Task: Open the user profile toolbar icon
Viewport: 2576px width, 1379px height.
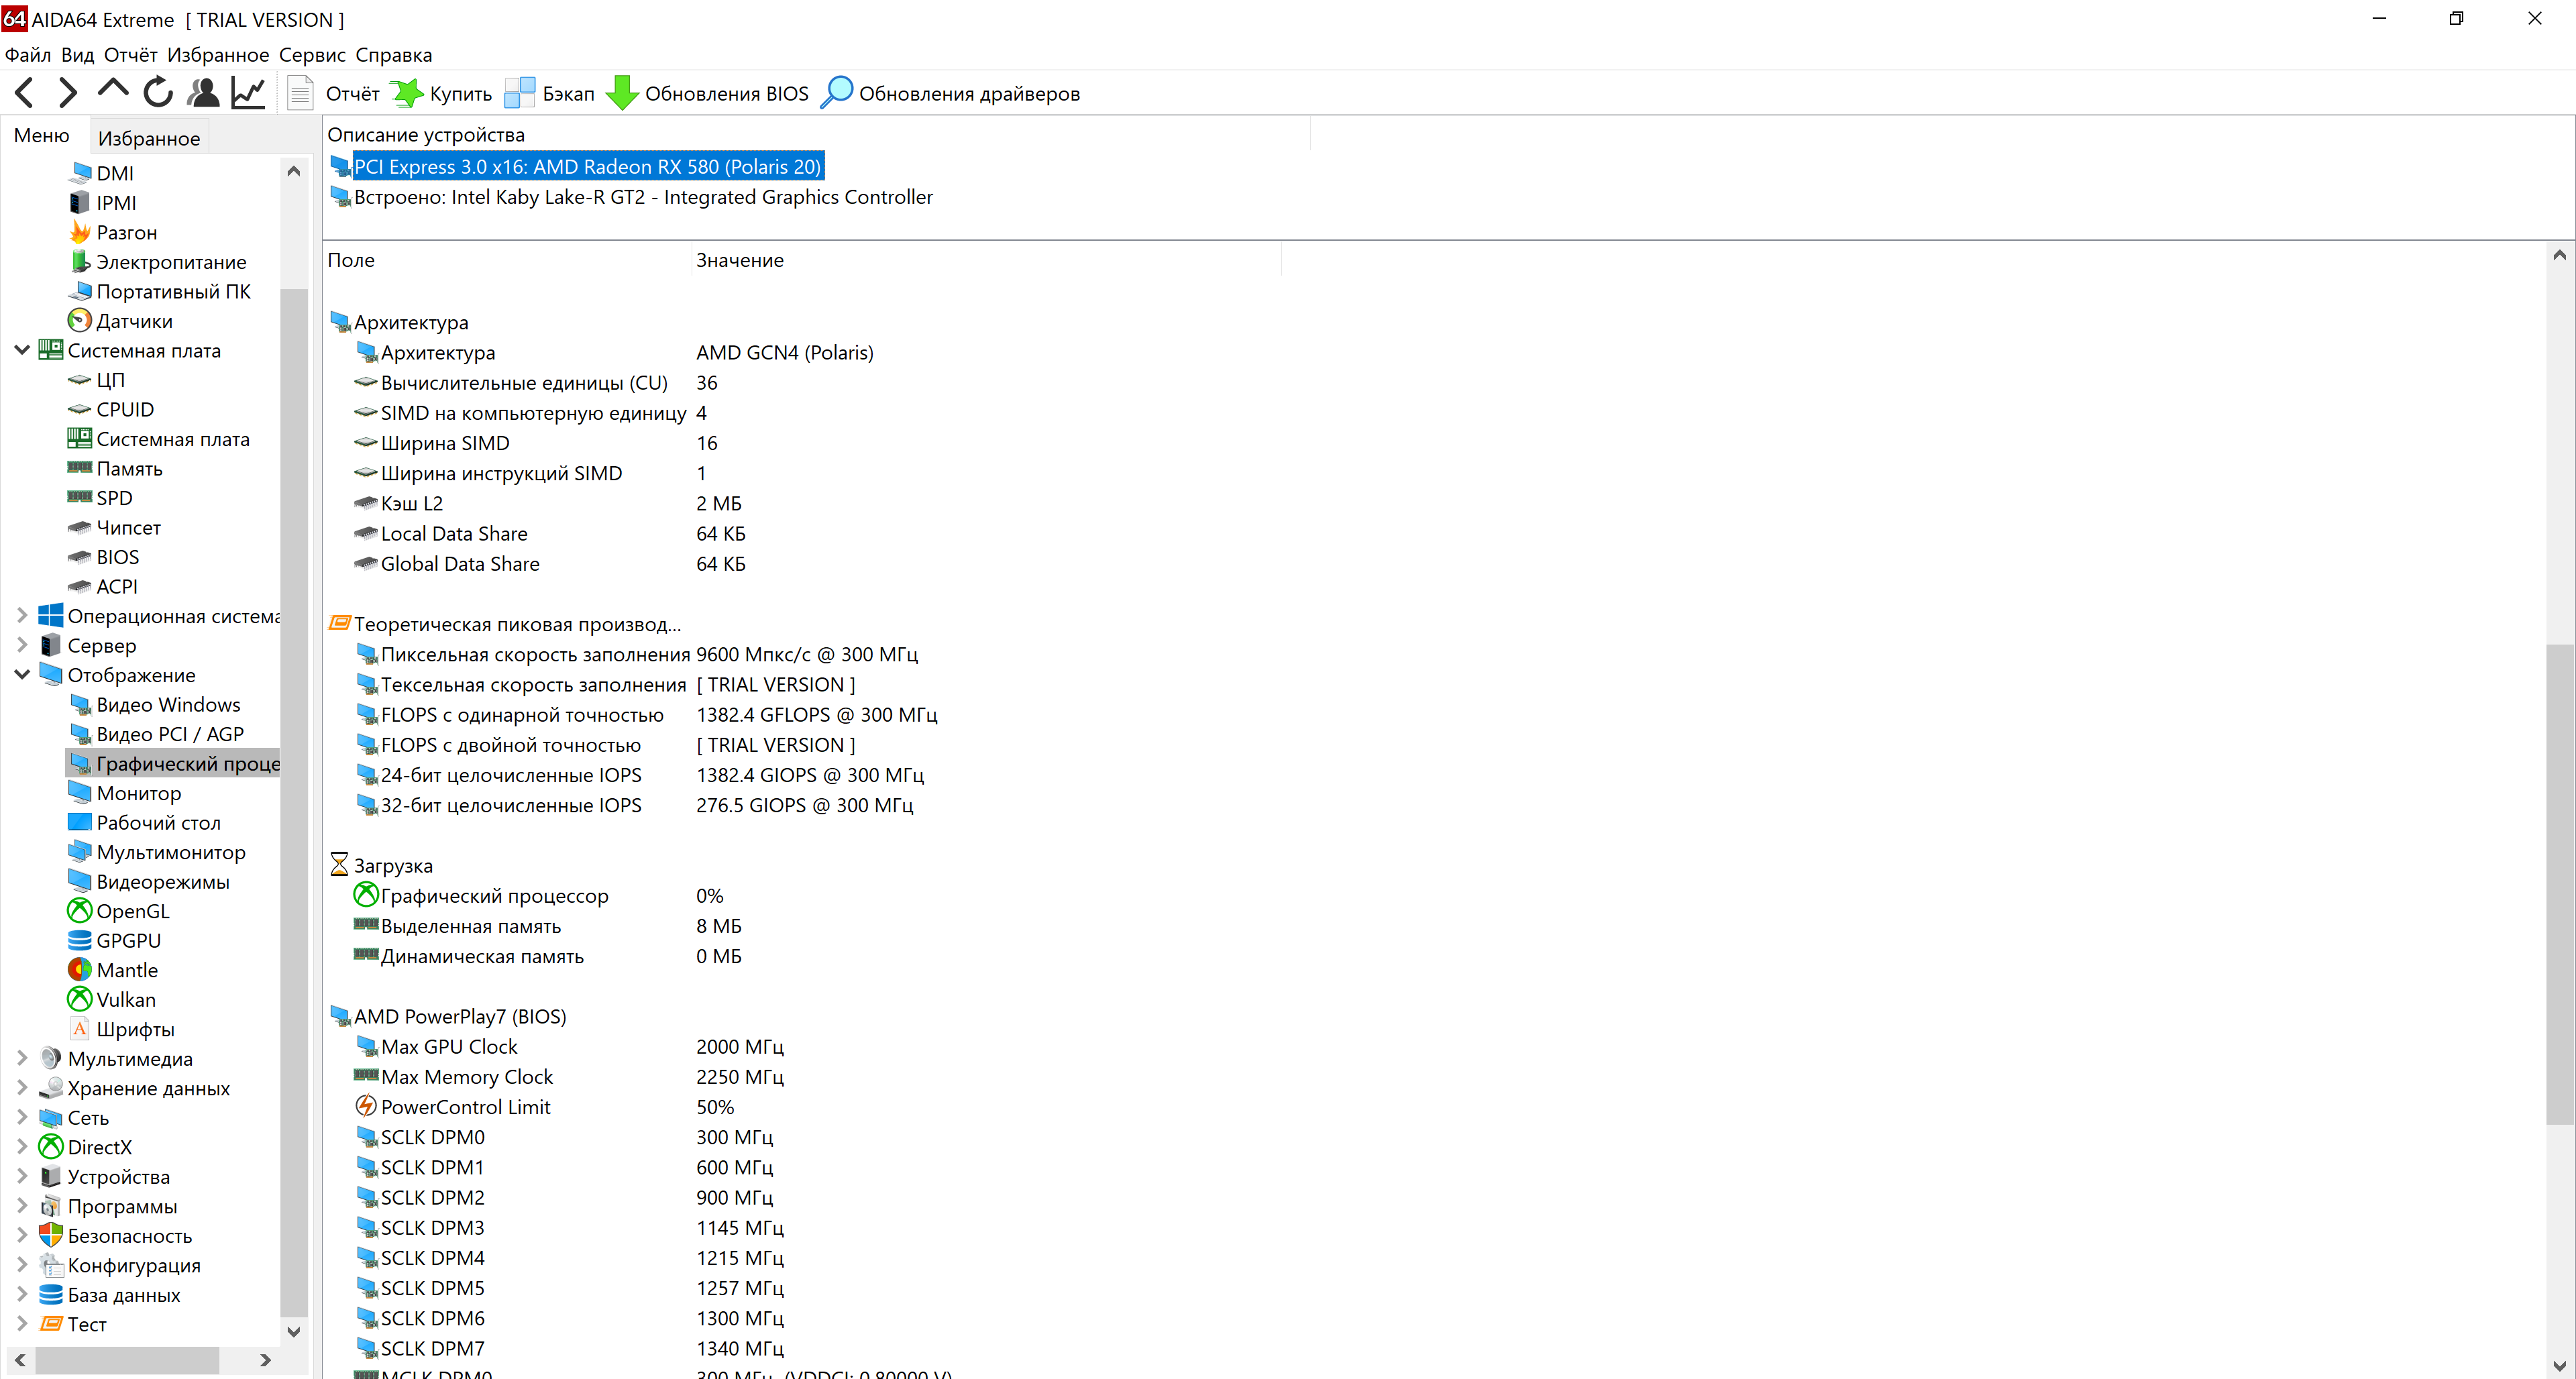Action: 204,93
